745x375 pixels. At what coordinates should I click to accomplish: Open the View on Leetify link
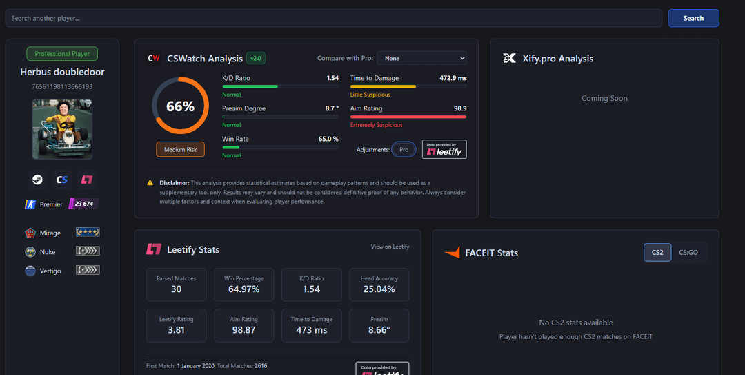[390, 247]
